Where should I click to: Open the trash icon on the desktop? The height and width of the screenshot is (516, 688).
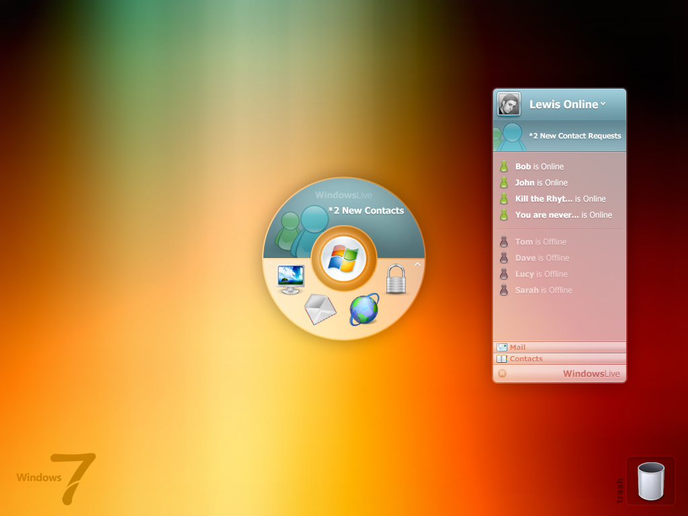(x=650, y=480)
